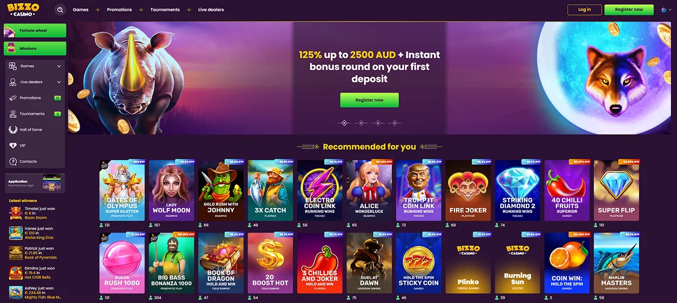This screenshot has height=303, width=677.
Task: Expand the Games sidebar chevron
Action: pyautogui.click(x=59, y=66)
